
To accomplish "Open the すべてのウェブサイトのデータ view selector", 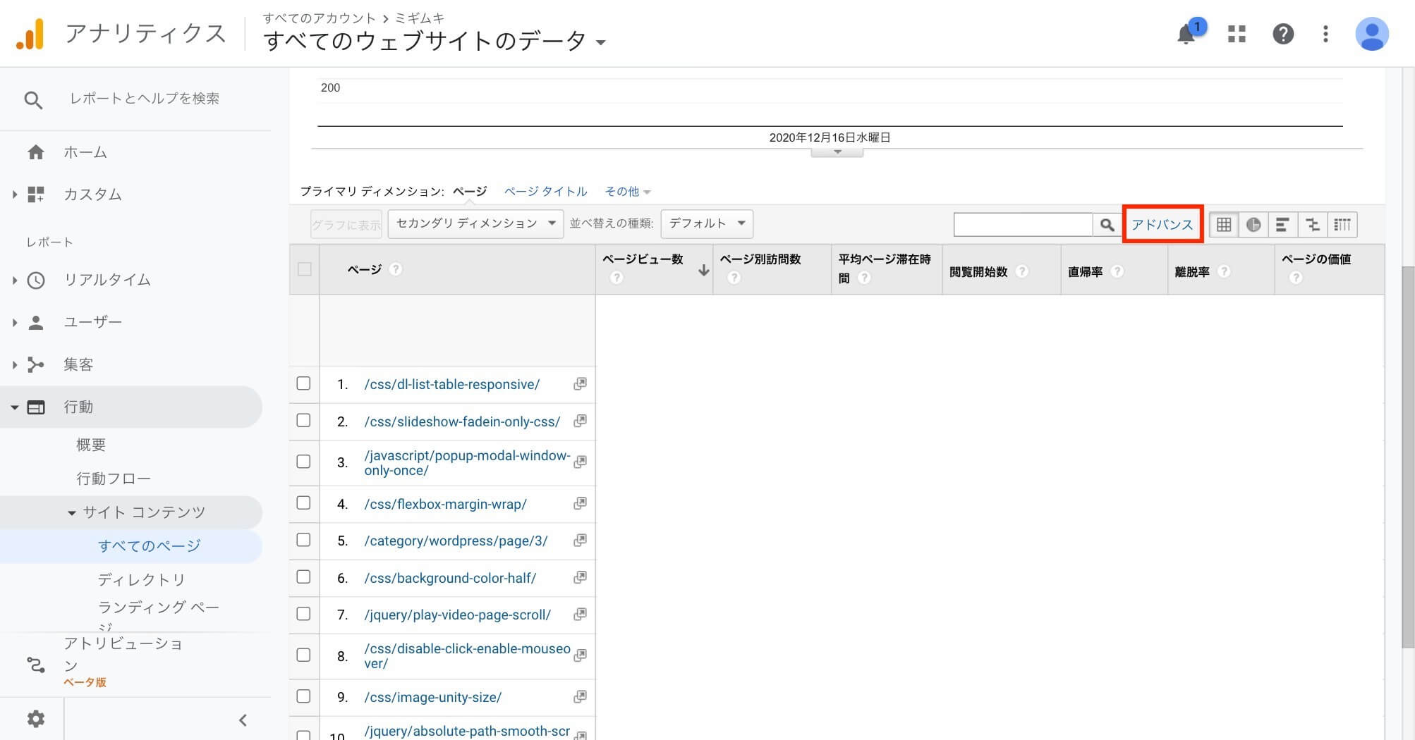I will [x=435, y=41].
